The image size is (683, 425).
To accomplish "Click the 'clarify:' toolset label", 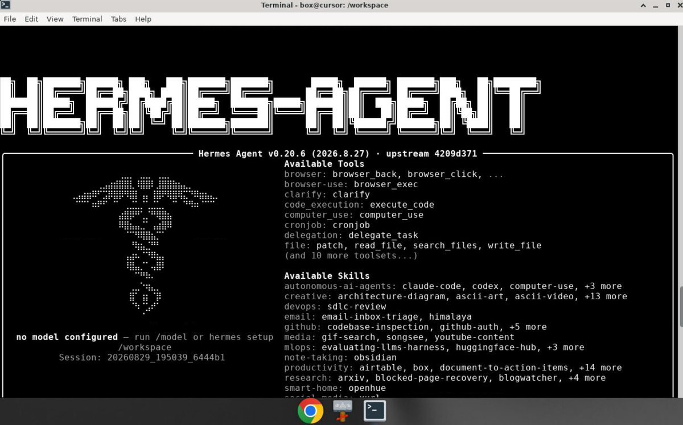I will click(306, 195).
